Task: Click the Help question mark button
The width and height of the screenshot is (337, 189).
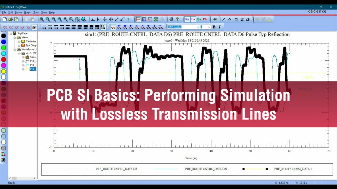Action: tap(178, 19)
